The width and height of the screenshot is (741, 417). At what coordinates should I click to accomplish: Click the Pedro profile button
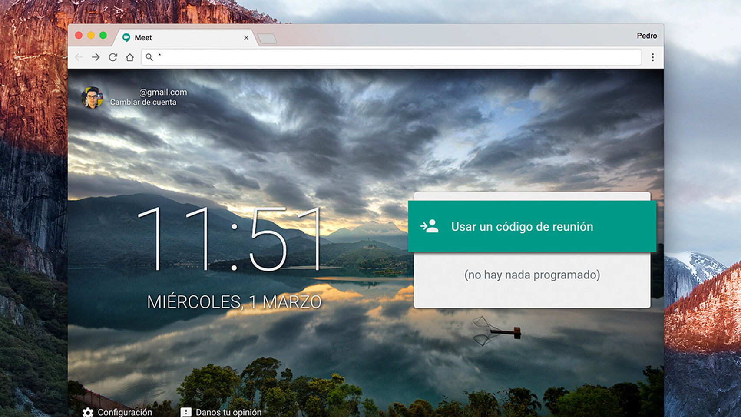click(x=647, y=36)
